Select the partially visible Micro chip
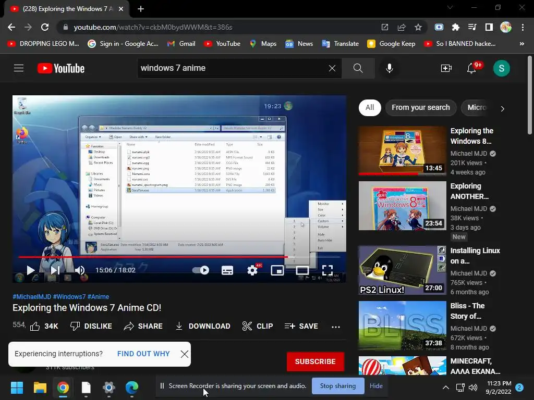Screen dimensions: 534x400 [x=477, y=107]
